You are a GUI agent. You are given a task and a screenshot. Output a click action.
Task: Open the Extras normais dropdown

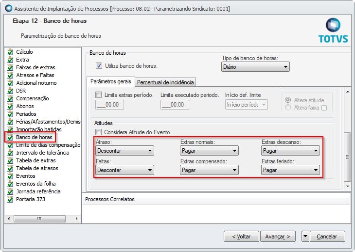[209, 151]
